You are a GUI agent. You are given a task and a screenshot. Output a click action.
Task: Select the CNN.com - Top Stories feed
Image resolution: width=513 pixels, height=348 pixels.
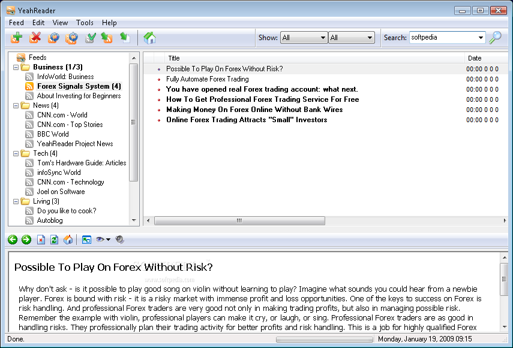[x=70, y=125]
